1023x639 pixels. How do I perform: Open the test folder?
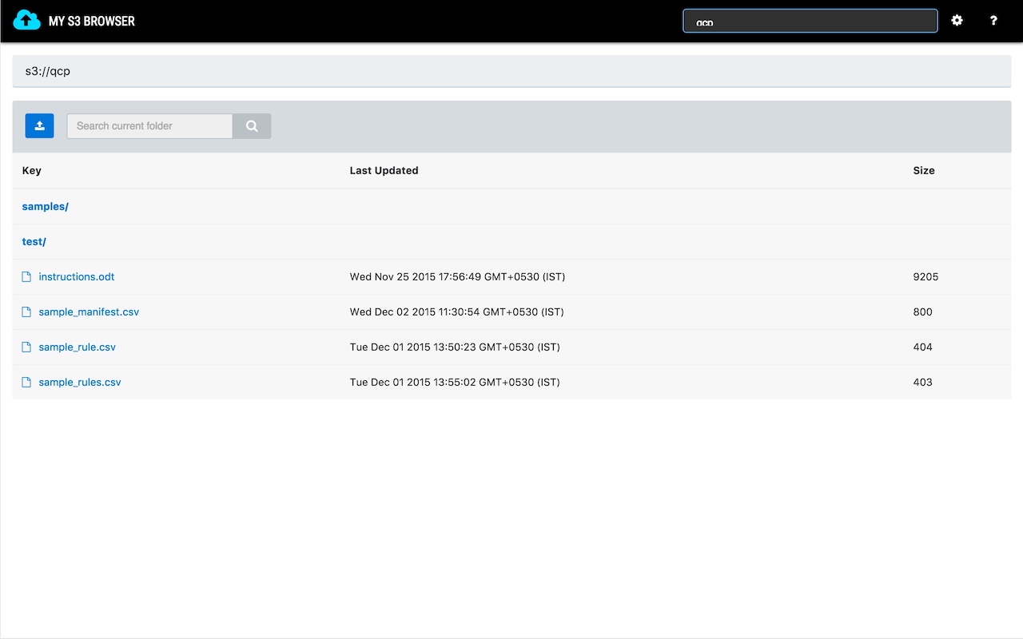pyautogui.click(x=34, y=241)
